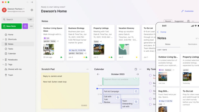The width and height of the screenshot is (199, 112).
Task: Click the Scratch Pad heading
Action: [x=48, y=69]
